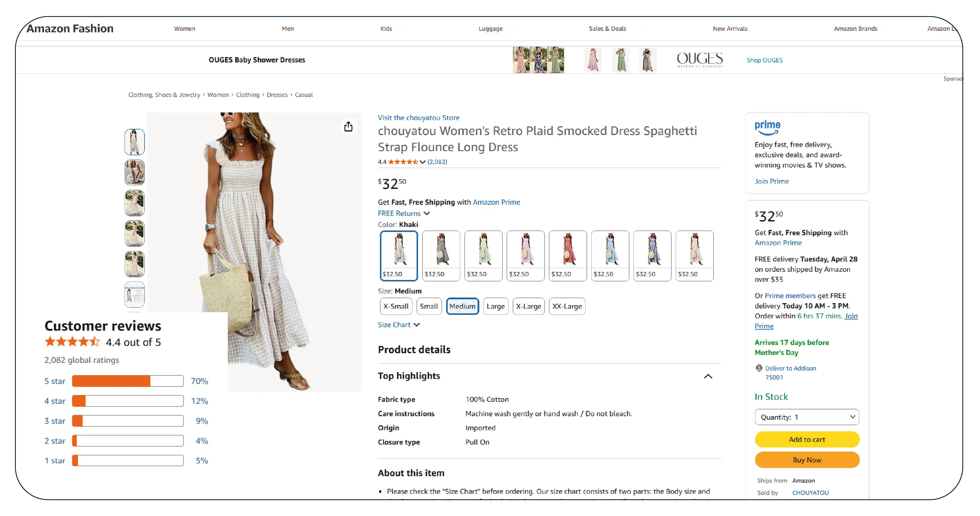Go to New Arrivals menu item

[730, 28]
